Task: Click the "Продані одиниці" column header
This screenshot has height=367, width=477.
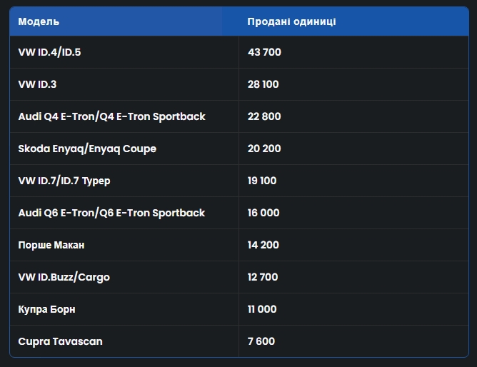Action: tap(291, 21)
